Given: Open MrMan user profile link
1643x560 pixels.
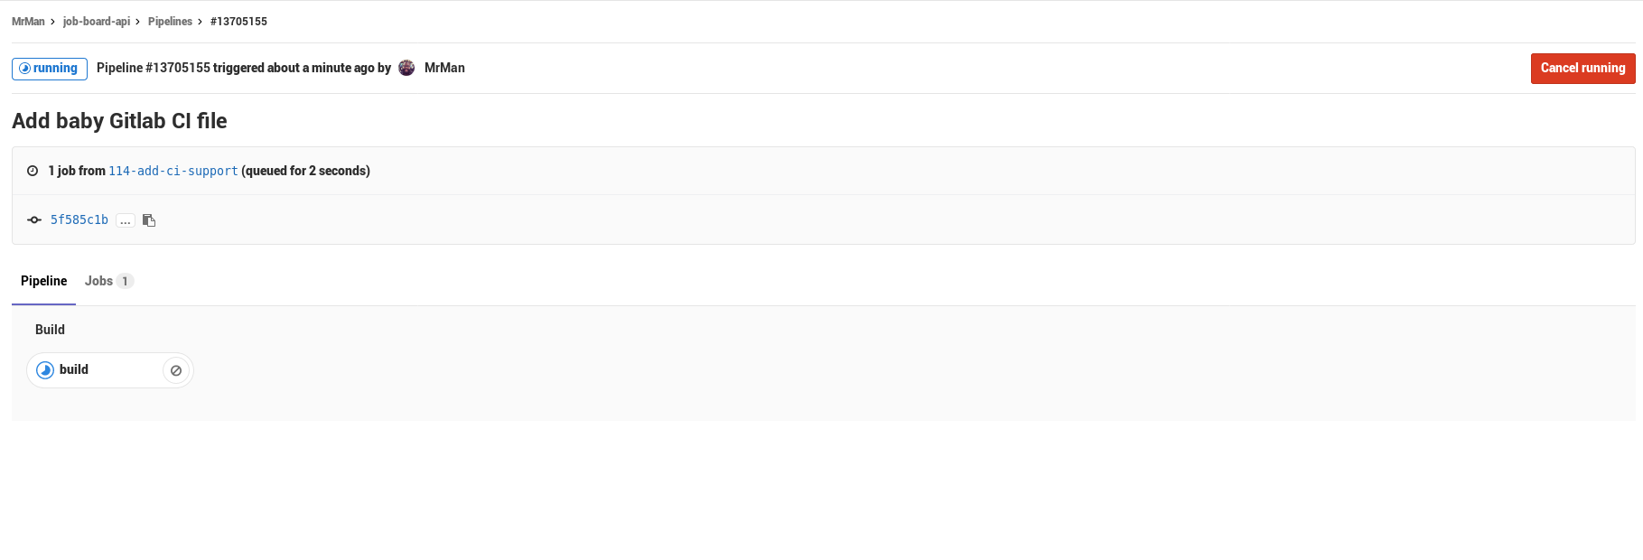Looking at the screenshot, I should (x=444, y=68).
